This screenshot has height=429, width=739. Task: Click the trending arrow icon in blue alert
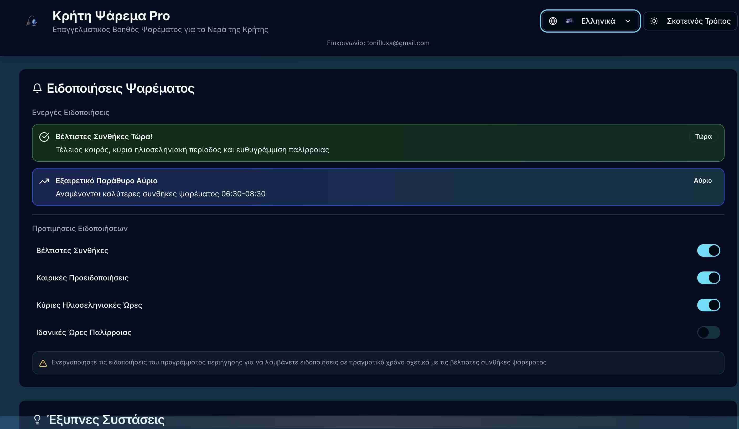pos(44,181)
